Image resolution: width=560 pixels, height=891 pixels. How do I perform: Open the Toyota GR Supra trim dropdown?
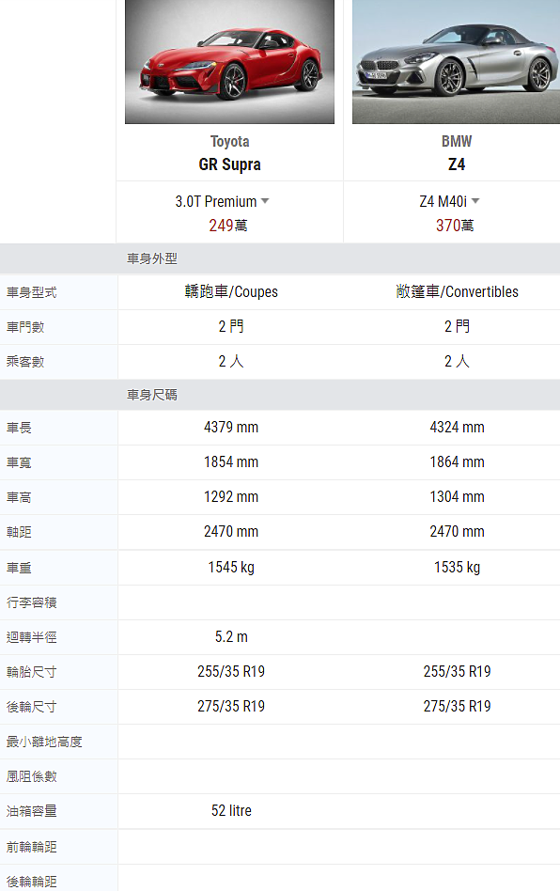pyautogui.click(x=222, y=202)
